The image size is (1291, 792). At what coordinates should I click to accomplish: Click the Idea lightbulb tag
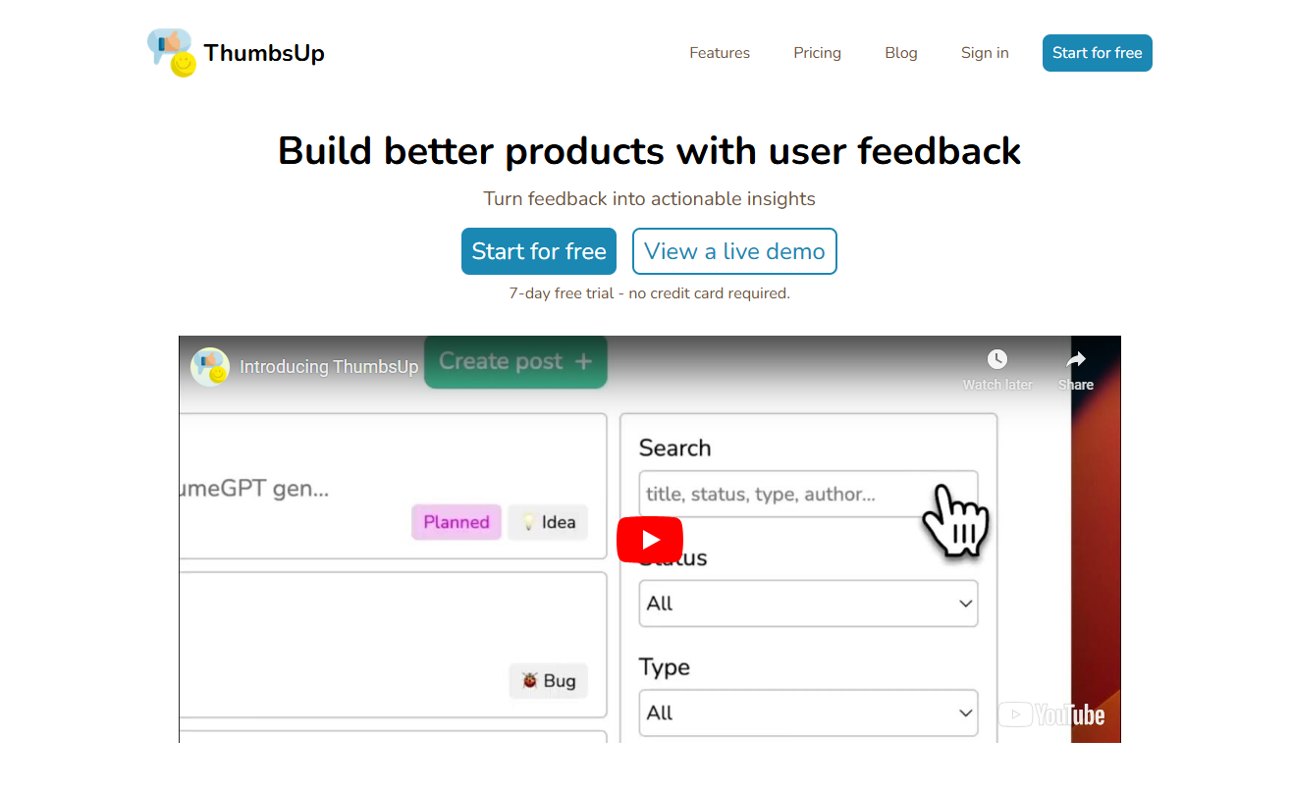pos(548,522)
